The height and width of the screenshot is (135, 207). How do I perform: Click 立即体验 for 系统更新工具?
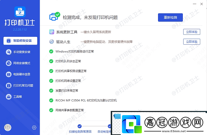pyautogui.click(x=192, y=32)
